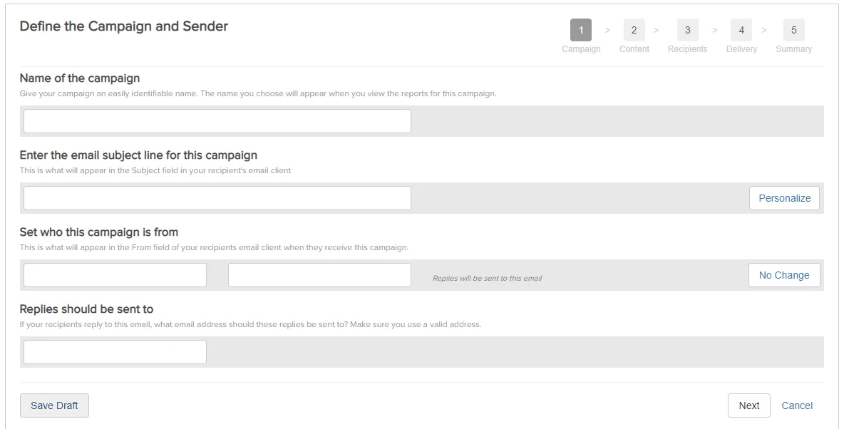Focus the email subject line field

[x=217, y=197]
